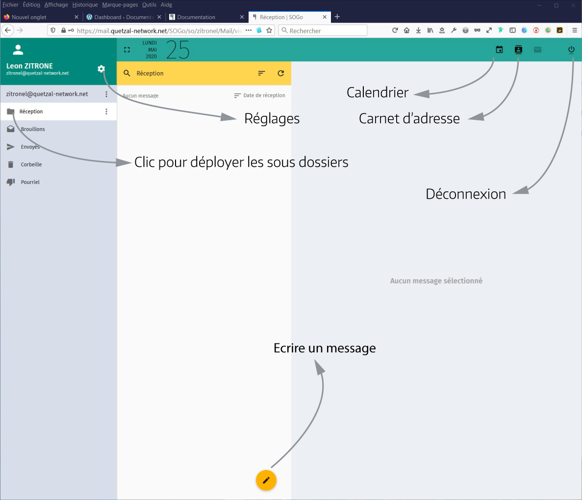Image resolution: width=582 pixels, height=500 pixels.
Task: Open the Calendar module icon
Action: pos(499,50)
